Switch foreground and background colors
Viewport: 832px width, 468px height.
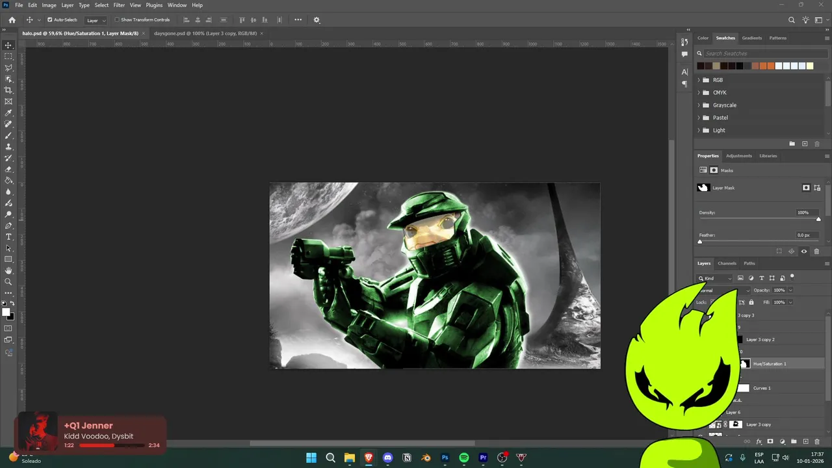tap(12, 304)
